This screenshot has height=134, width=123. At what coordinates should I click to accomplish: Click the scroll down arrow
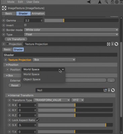point(121,132)
